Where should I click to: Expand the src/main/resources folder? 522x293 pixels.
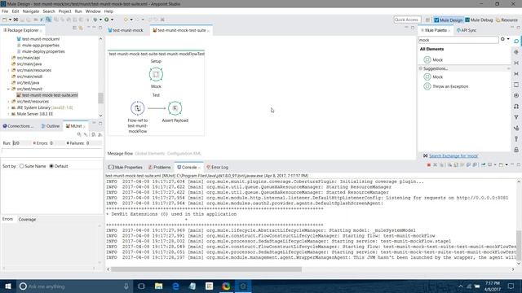pyautogui.click(x=8, y=70)
